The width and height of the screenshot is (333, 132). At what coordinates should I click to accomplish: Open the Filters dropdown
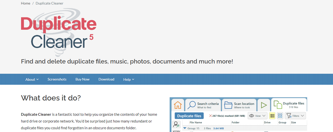pyautogui.click(x=295, y=116)
